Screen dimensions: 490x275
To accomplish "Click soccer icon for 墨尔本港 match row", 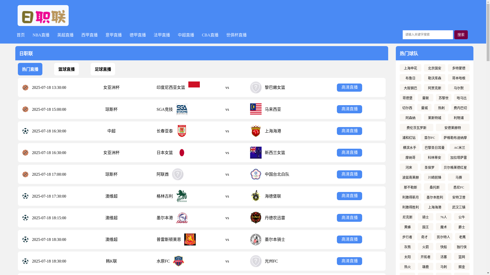I will 25,218.
